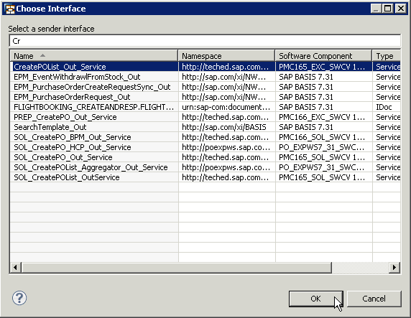
Task: Select the FLIGHTBOOKING_CREATEANDRESP IDoc row
Action: point(205,107)
